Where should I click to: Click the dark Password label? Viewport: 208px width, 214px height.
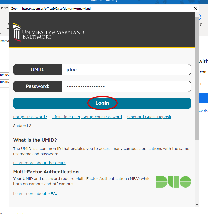tap(37, 86)
